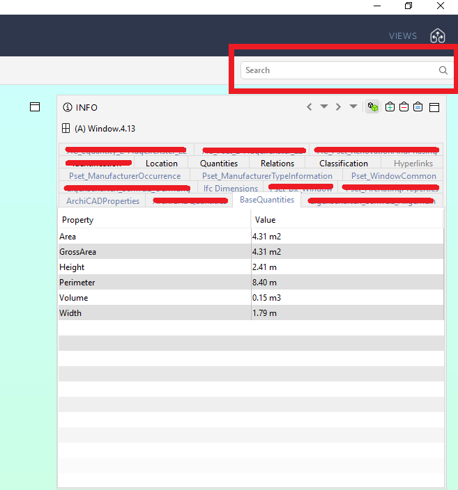The width and height of the screenshot is (458, 490).
Task: Select the GrossArea property row
Action: (251, 252)
